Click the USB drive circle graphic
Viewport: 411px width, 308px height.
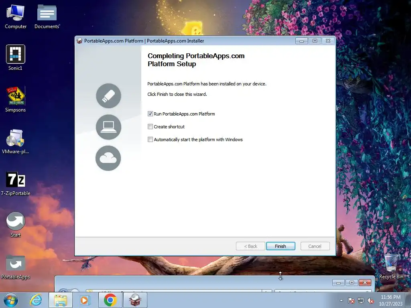tap(108, 96)
